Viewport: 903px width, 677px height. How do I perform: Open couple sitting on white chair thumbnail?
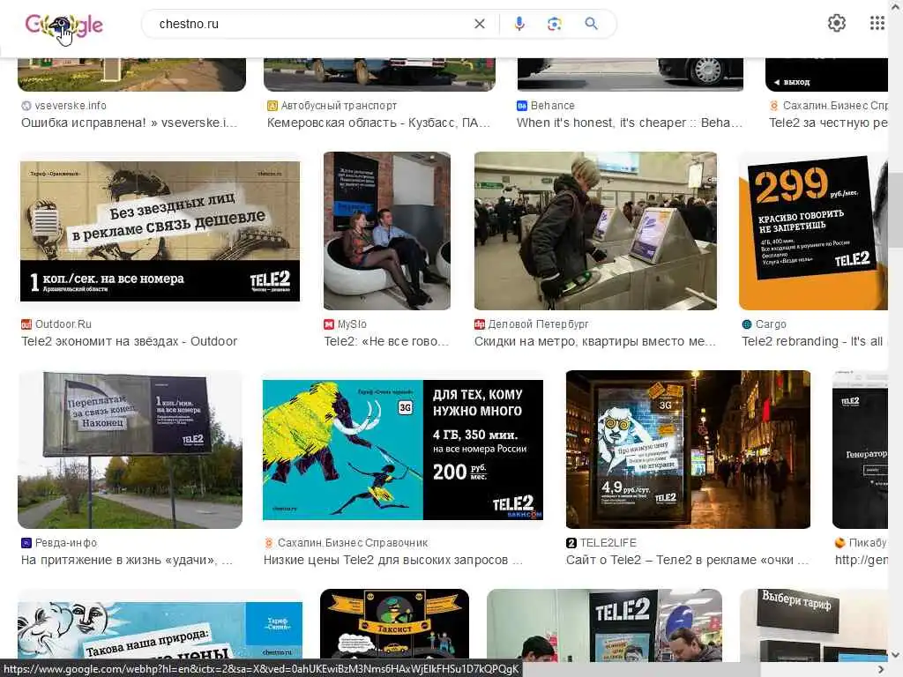pyautogui.click(x=387, y=231)
